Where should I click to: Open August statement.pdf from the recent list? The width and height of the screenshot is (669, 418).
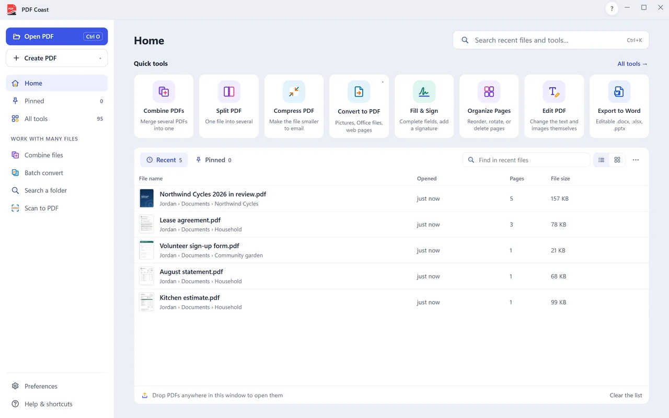coord(391,276)
